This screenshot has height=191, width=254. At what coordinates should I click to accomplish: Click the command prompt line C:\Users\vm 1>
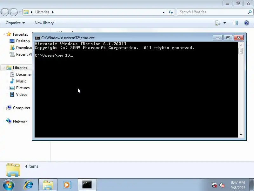(x=53, y=55)
